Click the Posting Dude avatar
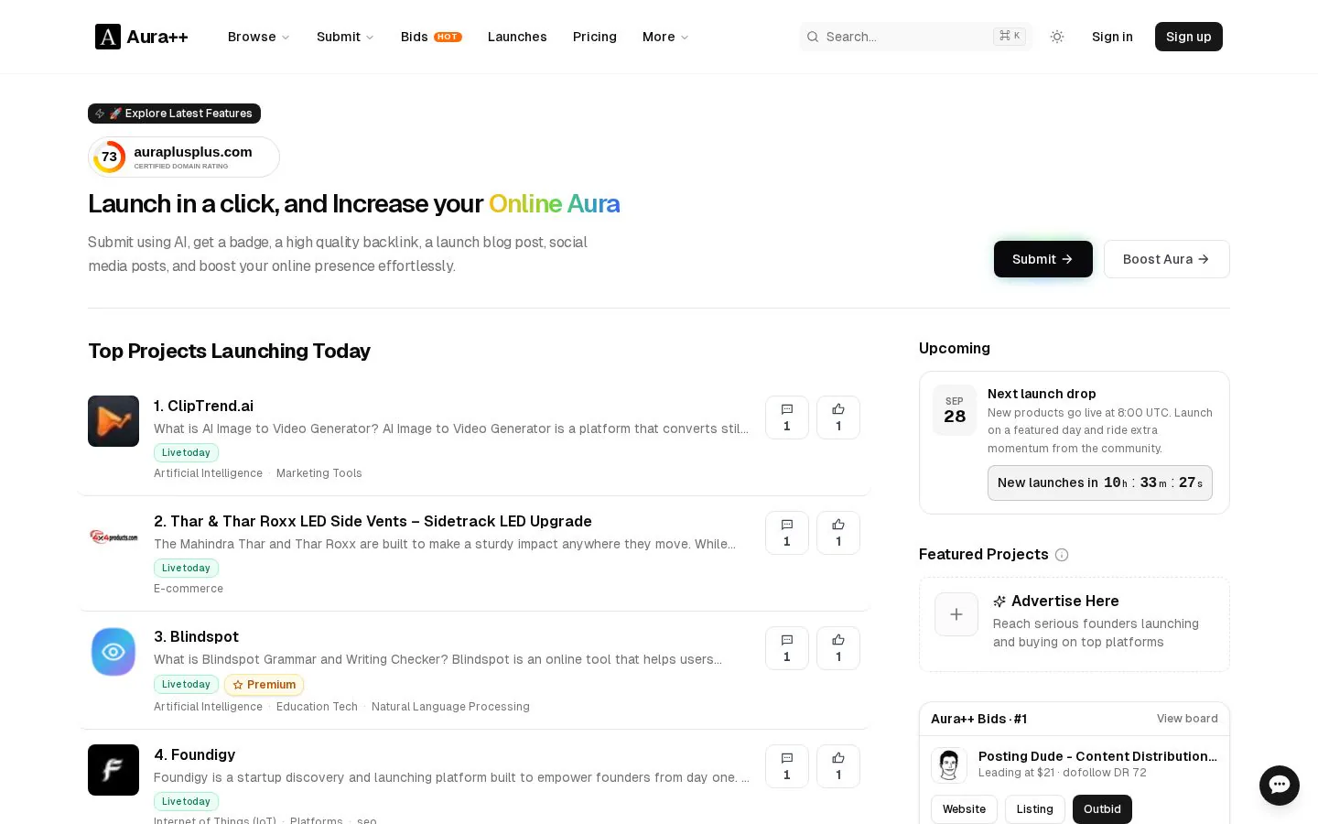Image resolution: width=1318 pixels, height=824 pixels. pos(949,765)
